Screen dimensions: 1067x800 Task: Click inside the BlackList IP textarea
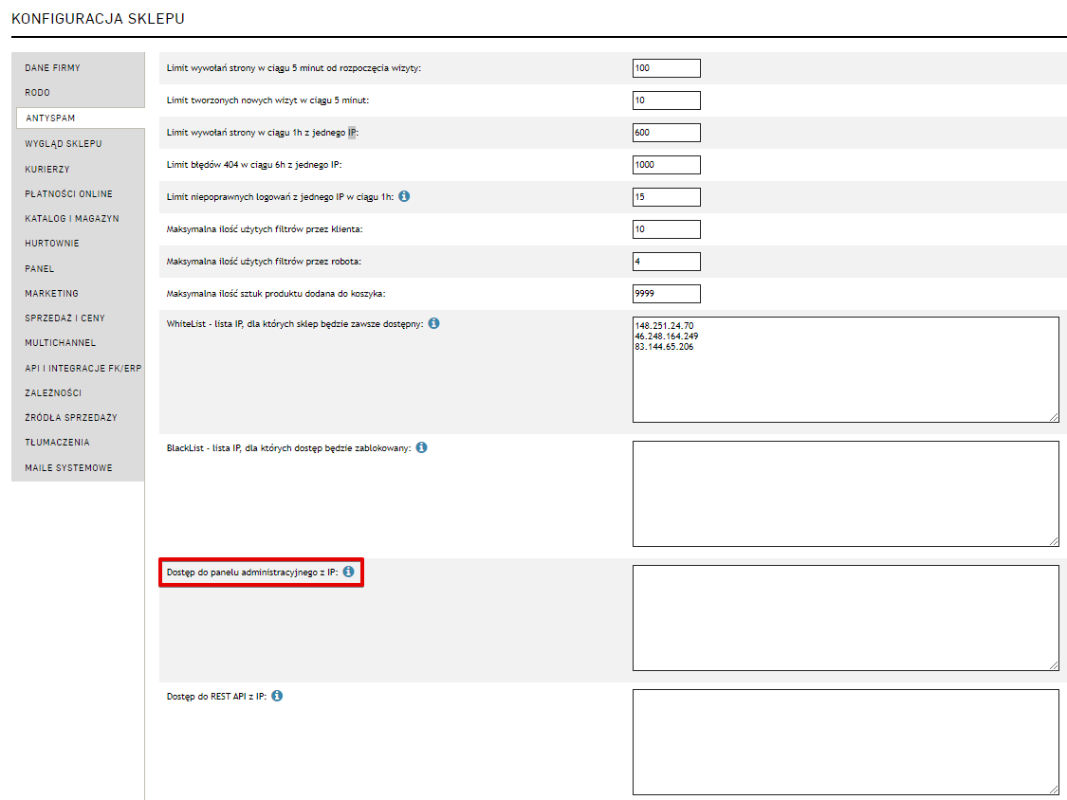click(x=845, y=494)
